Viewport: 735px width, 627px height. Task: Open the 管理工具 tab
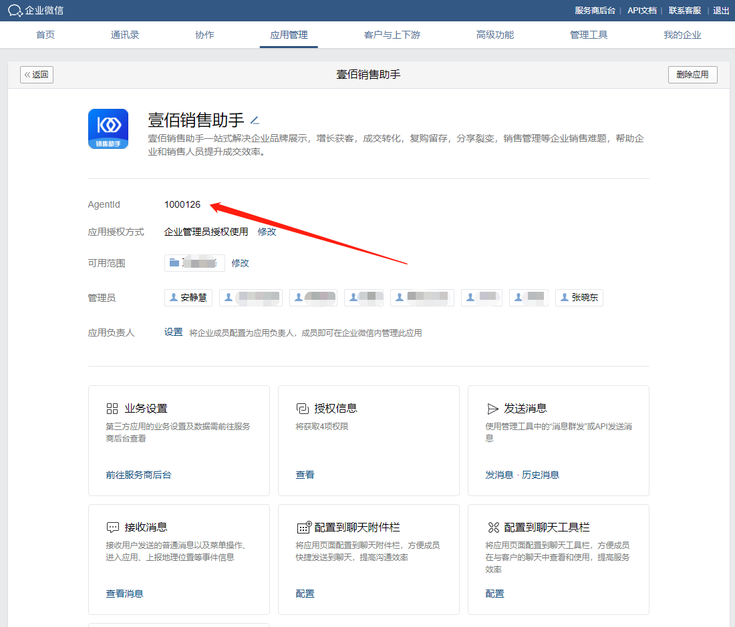coord(589,35)
